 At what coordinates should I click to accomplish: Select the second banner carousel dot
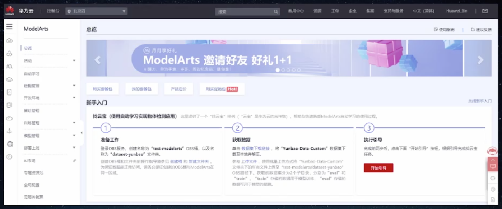pyautogui.click(x=283, y=70)
